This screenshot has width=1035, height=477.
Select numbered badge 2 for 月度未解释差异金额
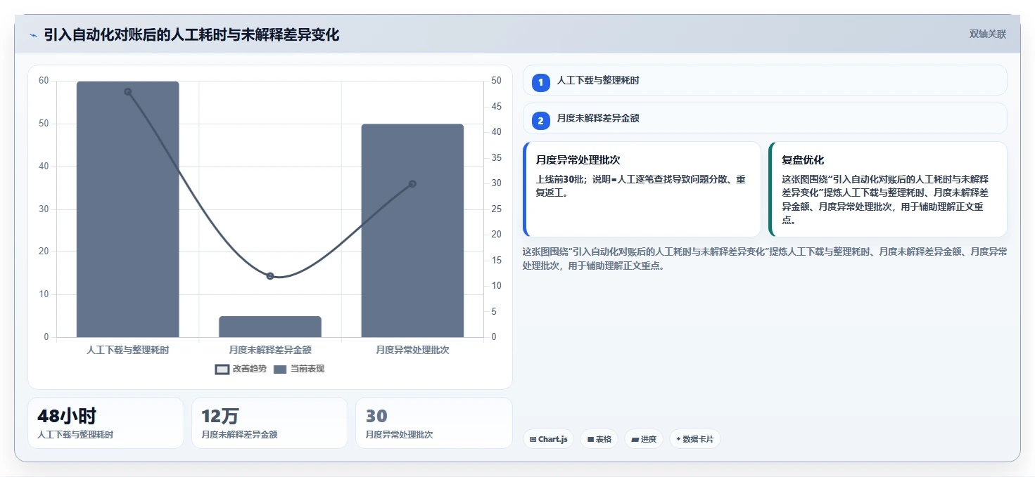tap(540, 121)
